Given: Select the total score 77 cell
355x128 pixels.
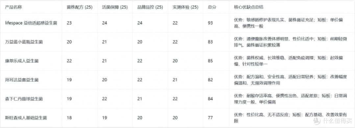Looking at the screenshot, I should [210, 118].
